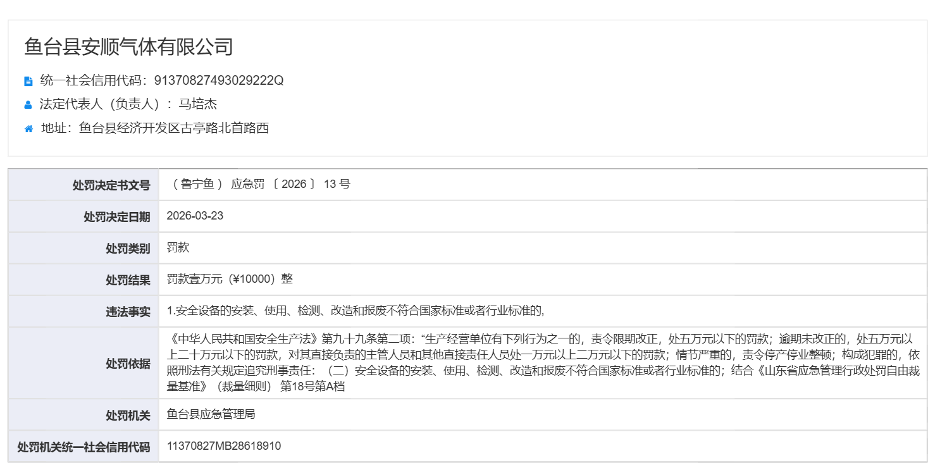935x470 pixels.
Task: Click the 处罚决定日期 row label
Action: (x=117, y=217)
